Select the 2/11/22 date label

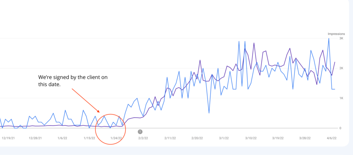click(x=170, y=138)
